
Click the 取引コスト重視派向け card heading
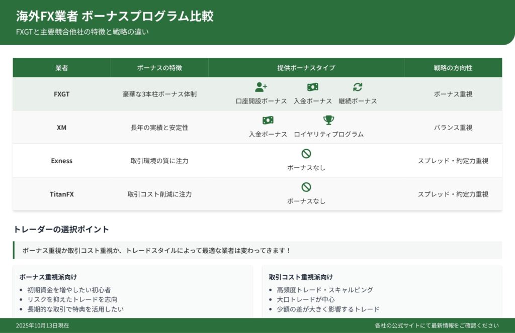pyautogui.click(x=300, y=277)
